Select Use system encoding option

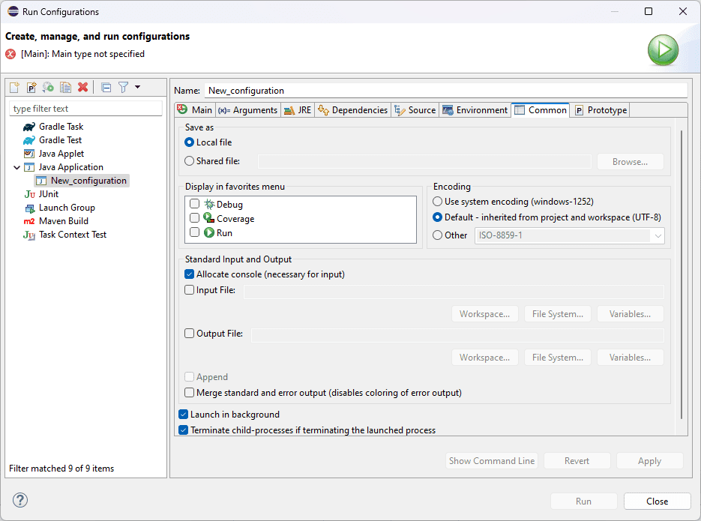[x=437, y=202]
